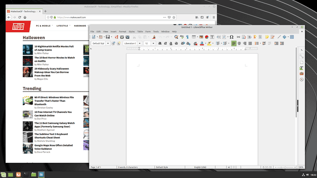
Task: Open 'Google Maps Now Offers Detailed' article link
Action: 53,147
